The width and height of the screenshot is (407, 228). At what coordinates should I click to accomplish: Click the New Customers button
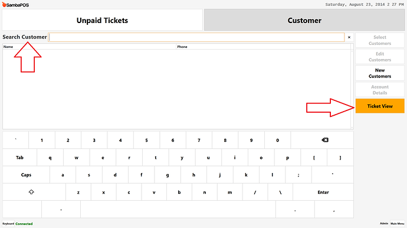[x=380, y=73]
